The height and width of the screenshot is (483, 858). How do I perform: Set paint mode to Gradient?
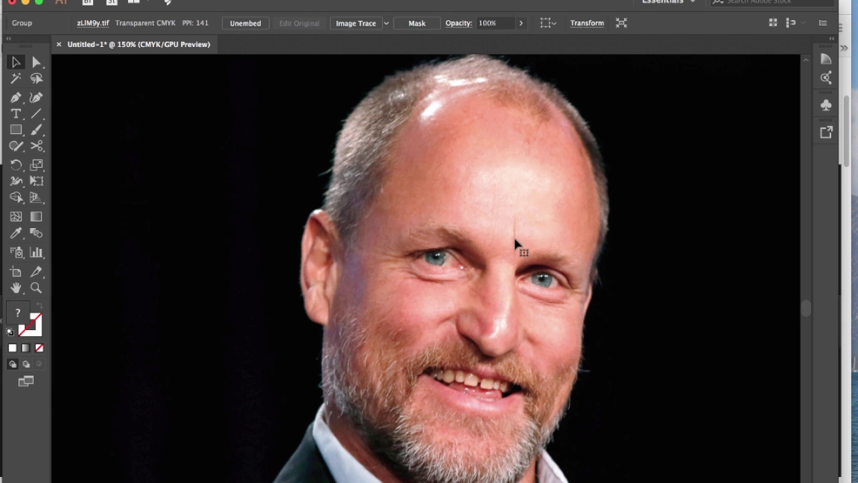[26, 348]
